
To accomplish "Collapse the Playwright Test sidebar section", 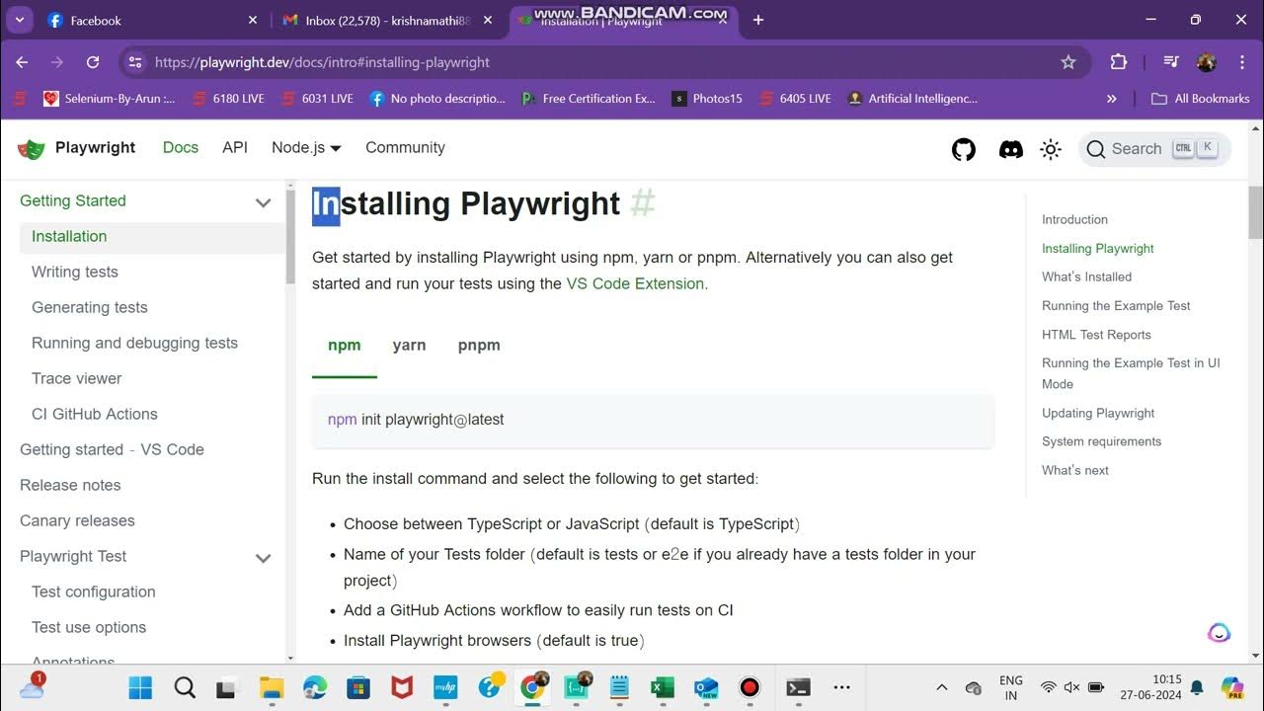I will click(264, 558).
